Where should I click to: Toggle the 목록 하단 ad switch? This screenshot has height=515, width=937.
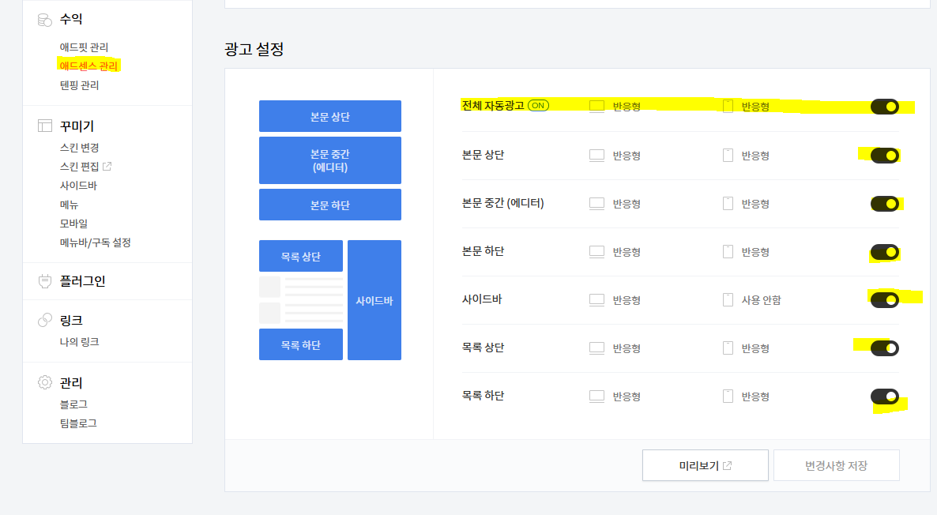point(884,397)
